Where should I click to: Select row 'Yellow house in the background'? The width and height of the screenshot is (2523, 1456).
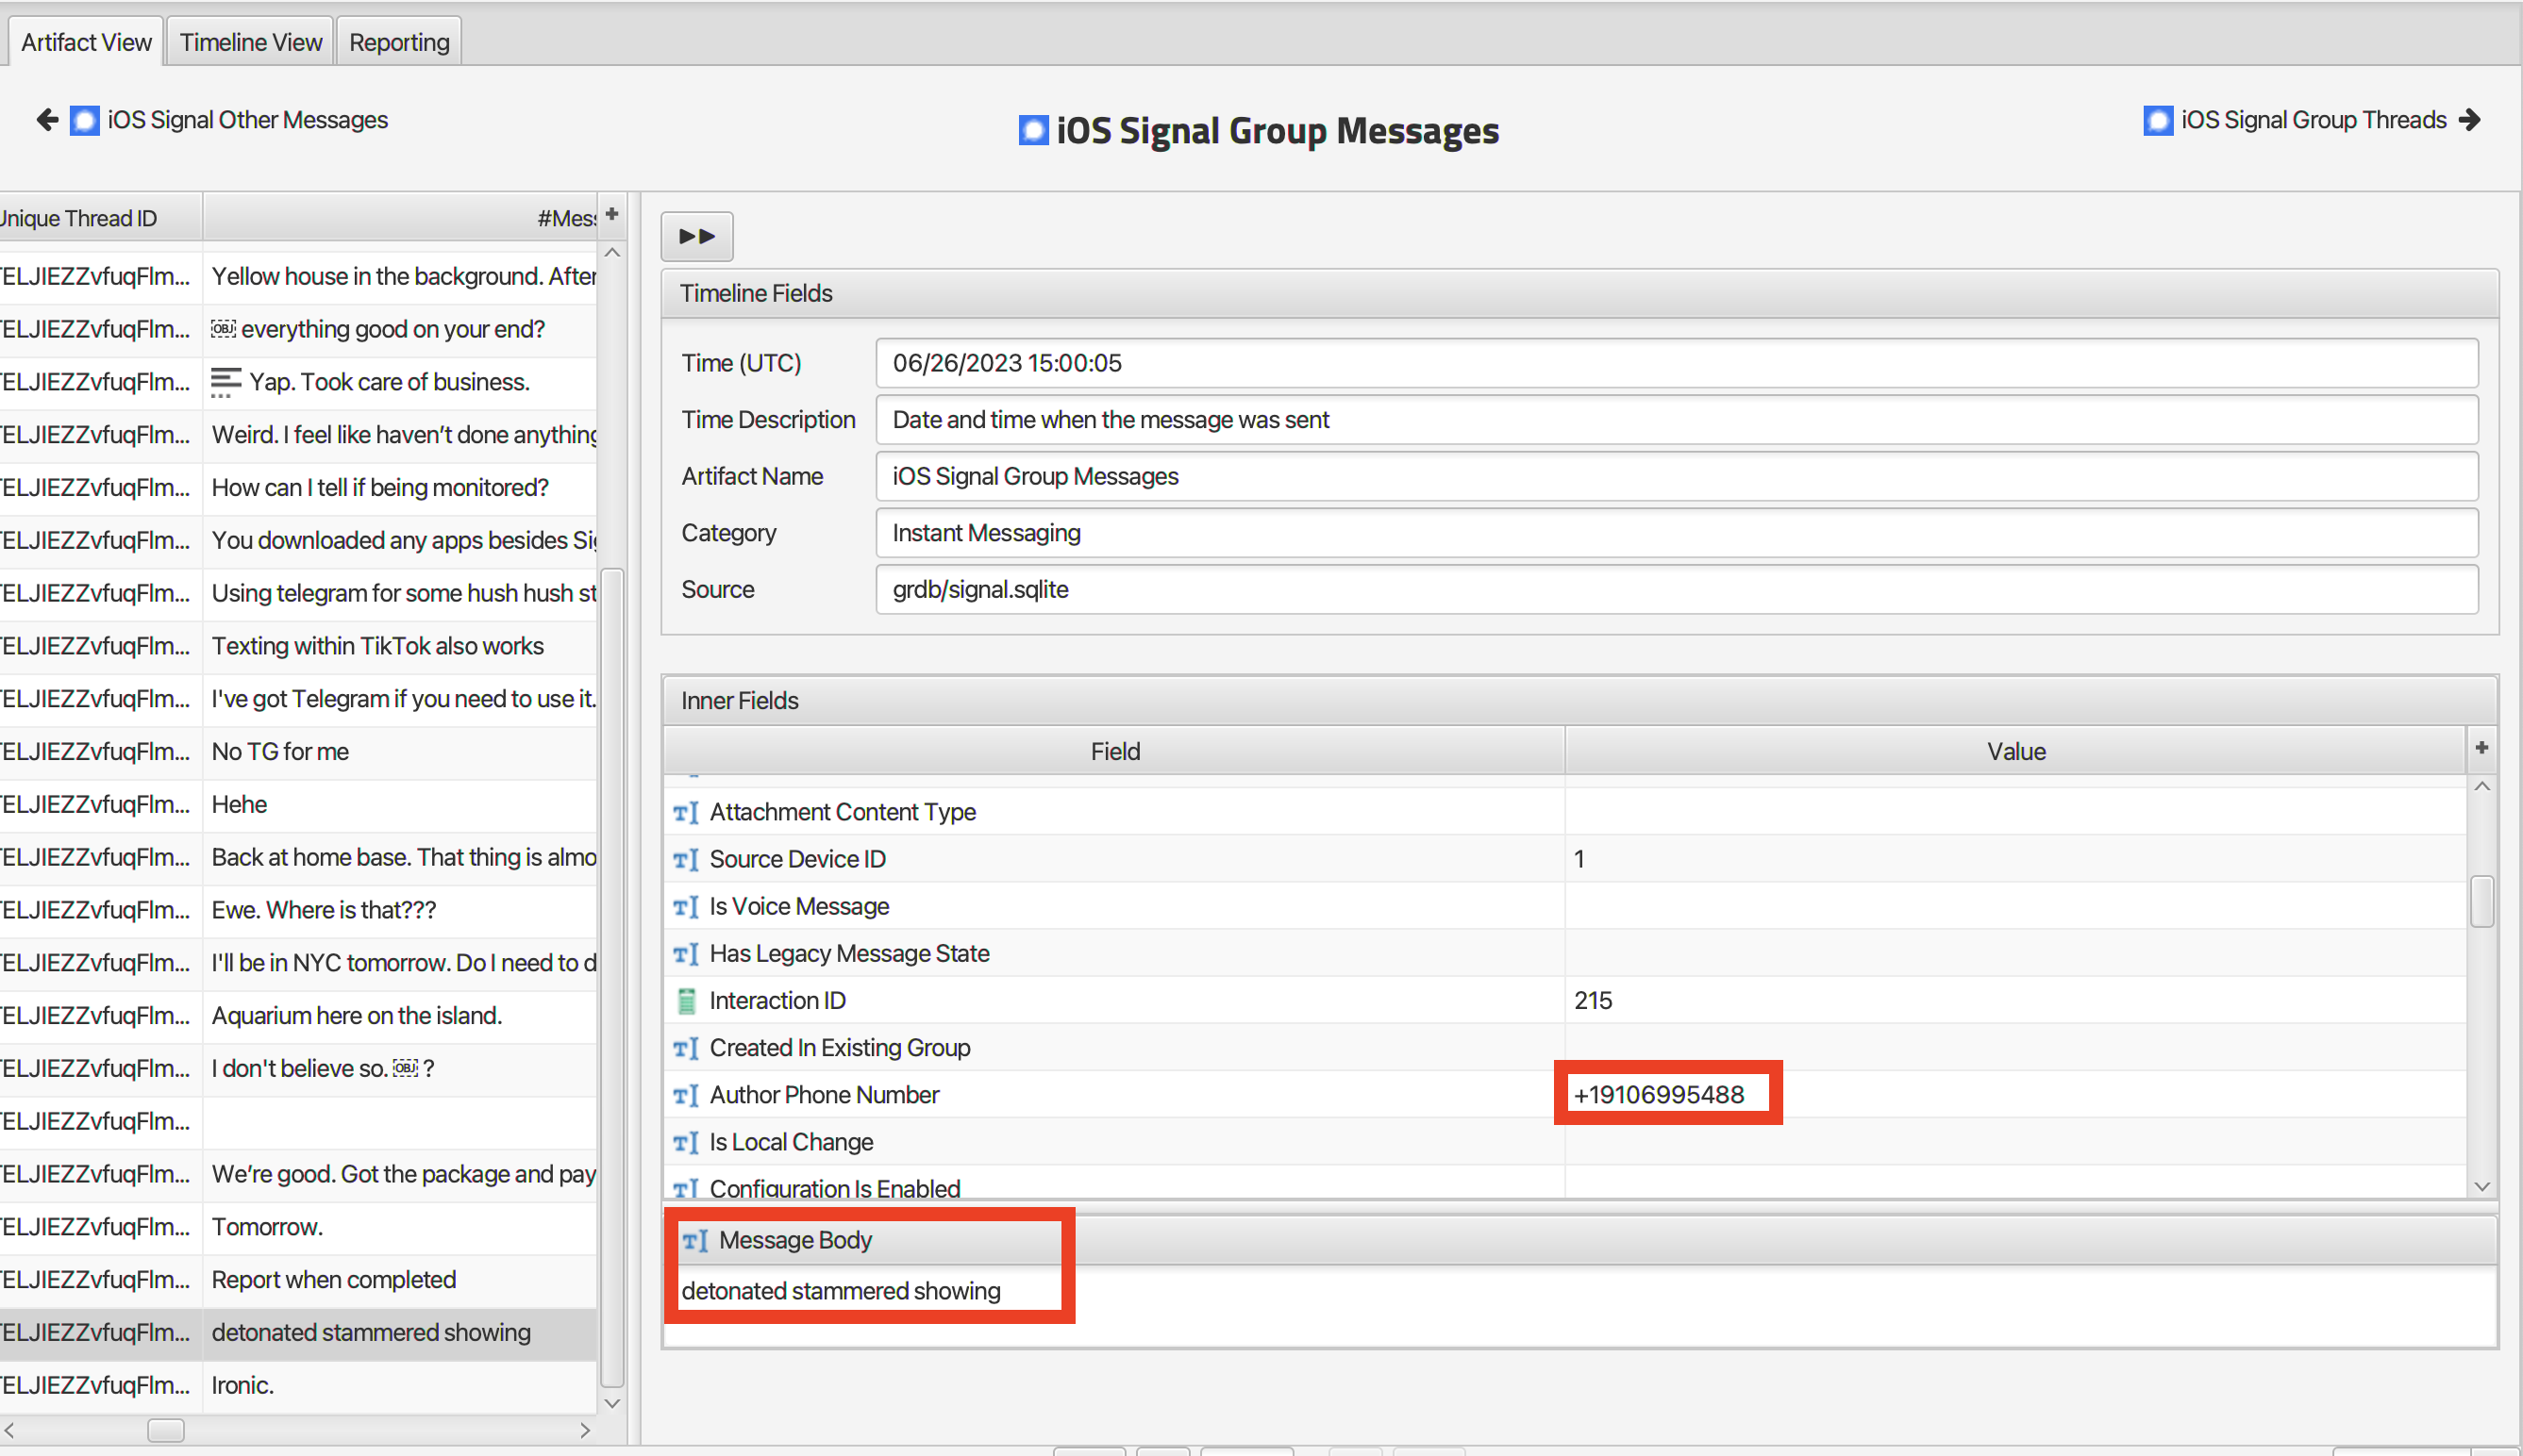(298, 276)
